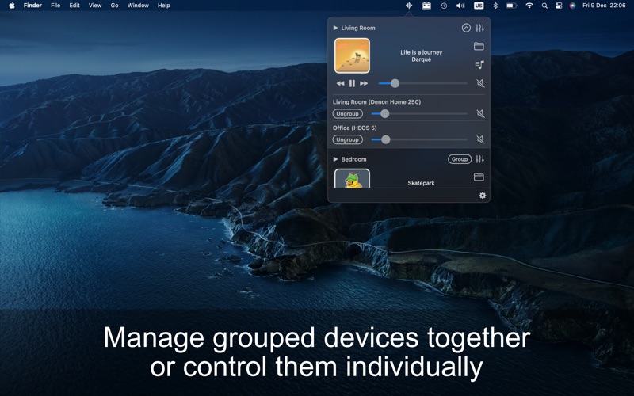This screenshot has width=634, height=396.
Task: Adjust the Living Room group volume slider
Action: (423, 83)
